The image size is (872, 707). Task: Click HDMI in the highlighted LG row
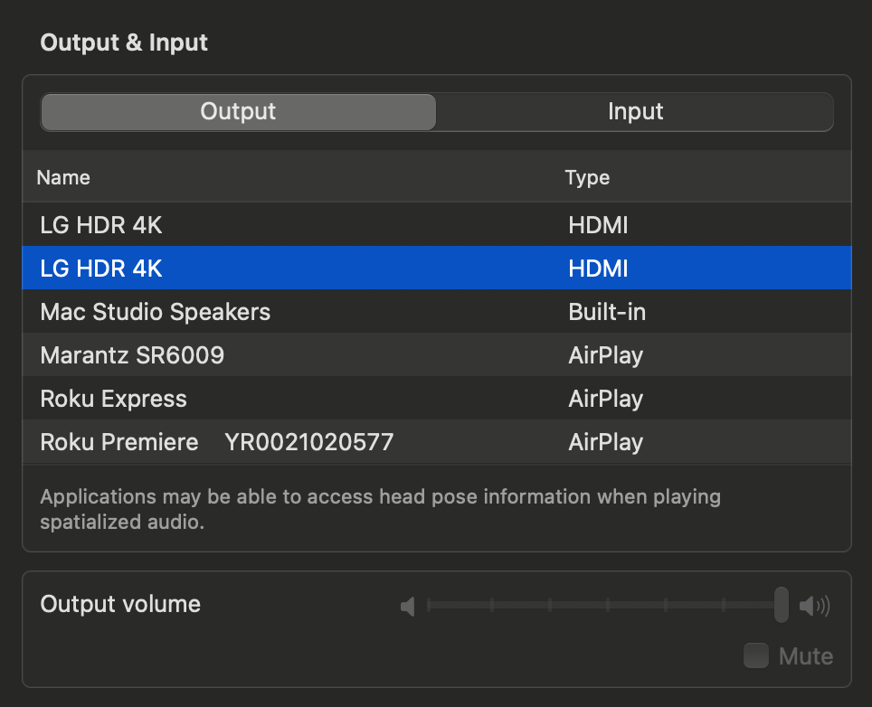598,269
